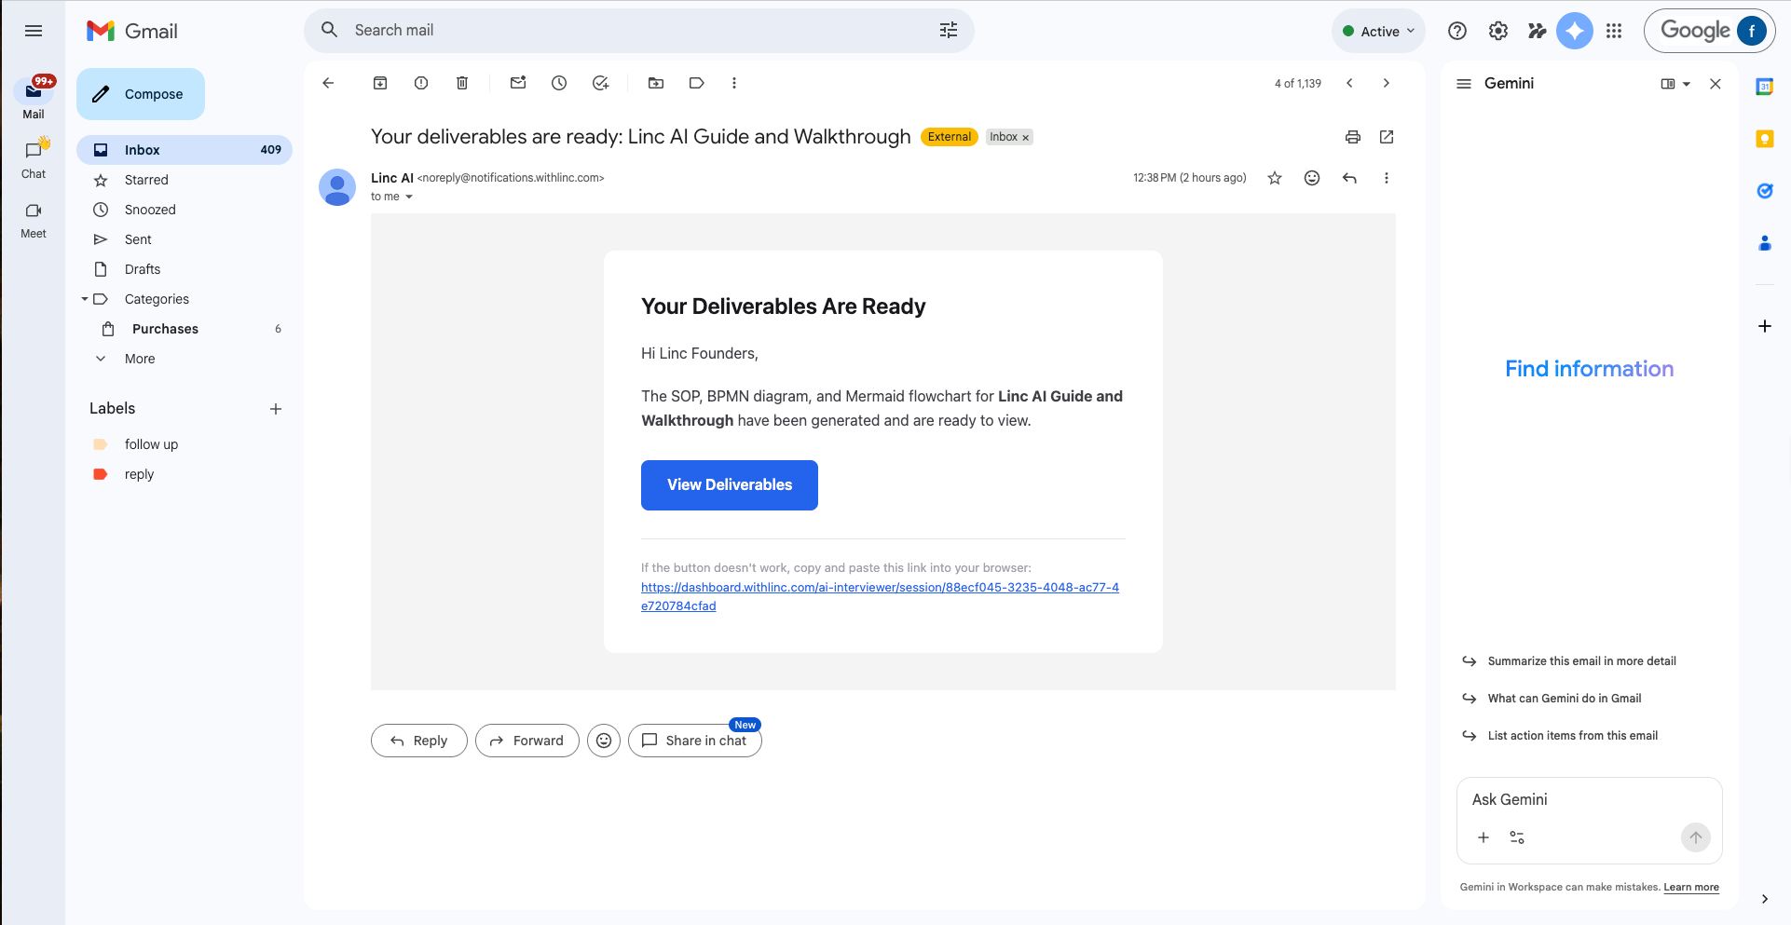1791x925 pixels.
Task: Expand the More section in the sidebar
Action: tap(139, 359)
